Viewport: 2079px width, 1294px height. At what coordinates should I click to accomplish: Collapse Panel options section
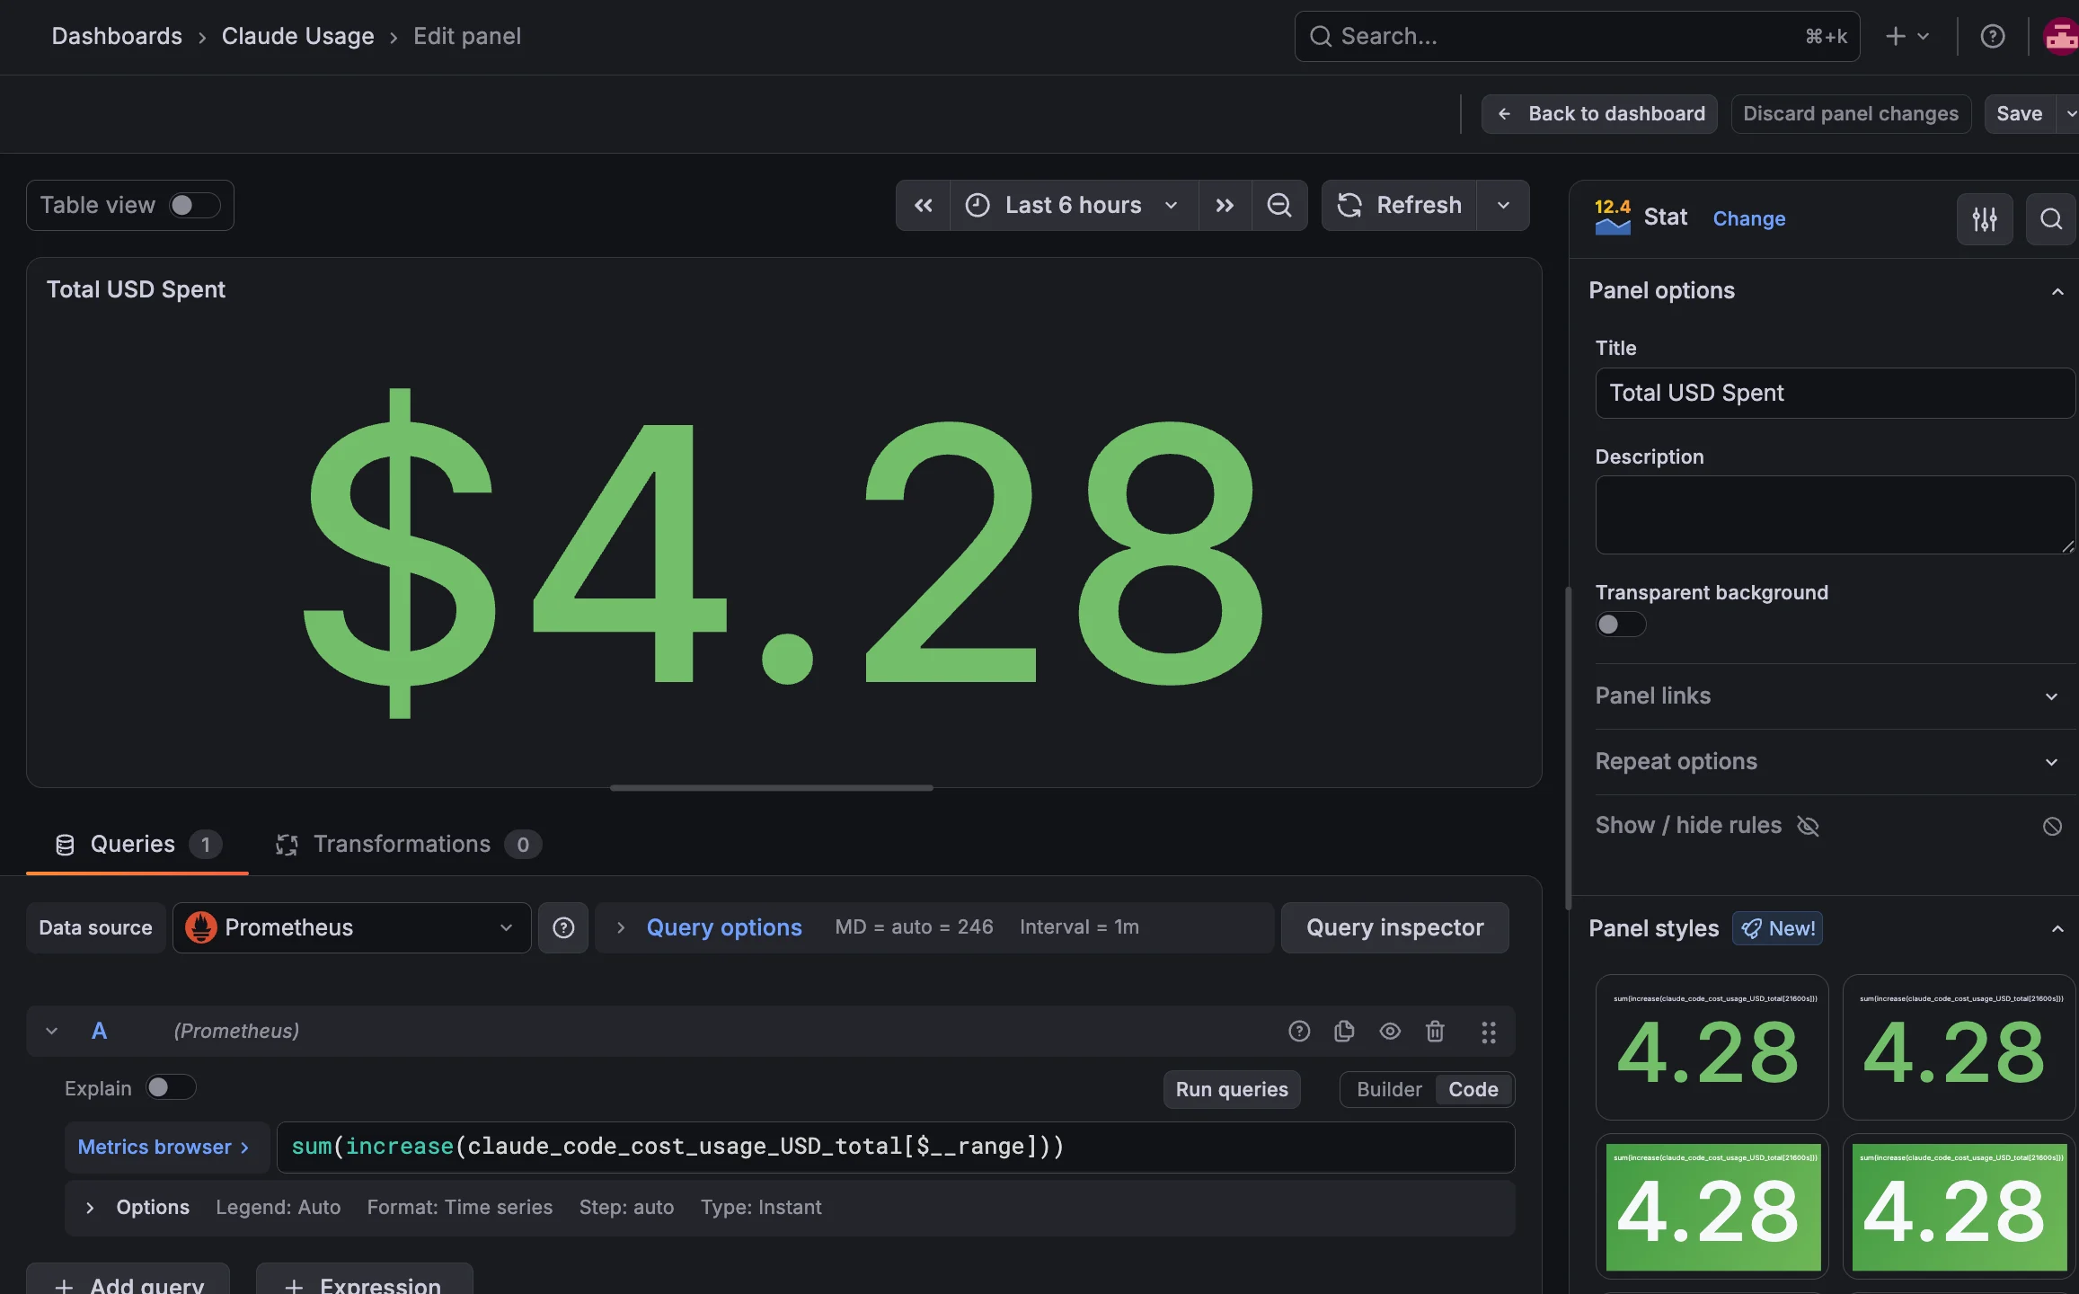2057,291
